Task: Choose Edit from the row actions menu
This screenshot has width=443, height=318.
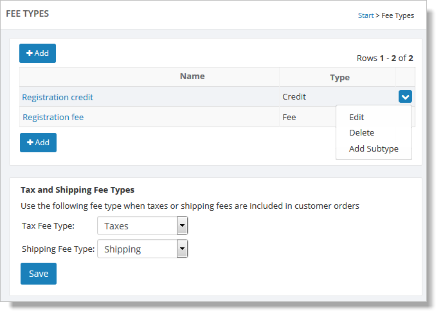Action: pyautogui.click(x=357, y=118)
